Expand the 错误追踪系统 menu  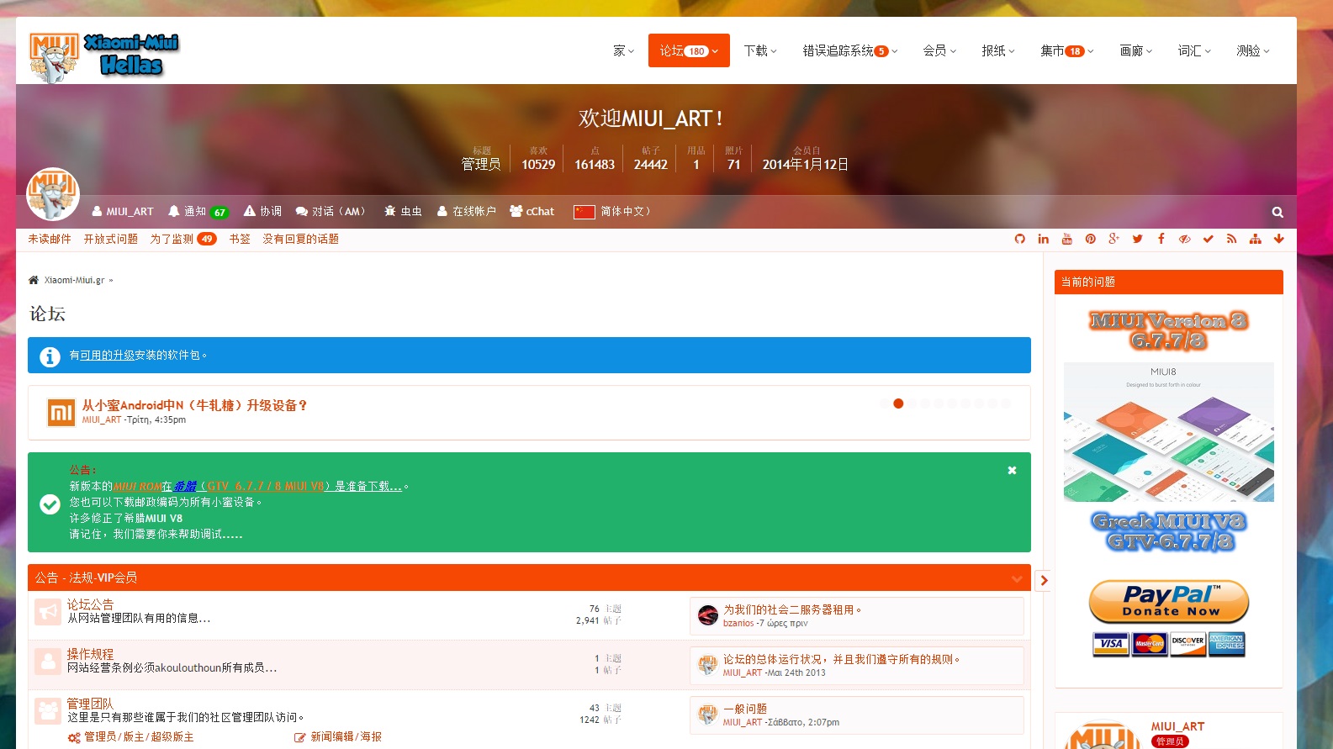[x=850, y=50]
